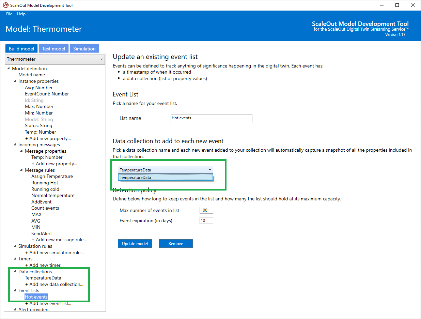Collapse the Simulation rules node arrow
The width and height of the screenshot is (421, 319).
[x=15, y=246]
